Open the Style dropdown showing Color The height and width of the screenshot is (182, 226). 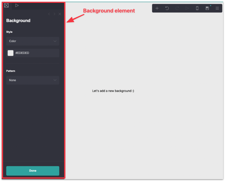(32, 41)
